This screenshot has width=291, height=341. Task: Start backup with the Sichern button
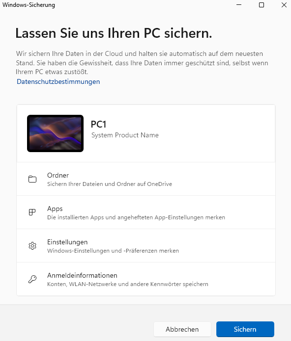click(x=245, y=329)
